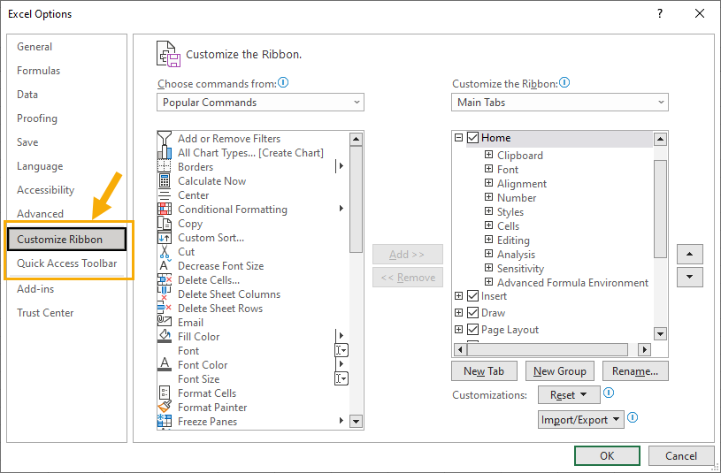Viewport: 721px width, 473px height.
Task: Click the OK button
Action: pyautogui.click(x=607, y=455)
